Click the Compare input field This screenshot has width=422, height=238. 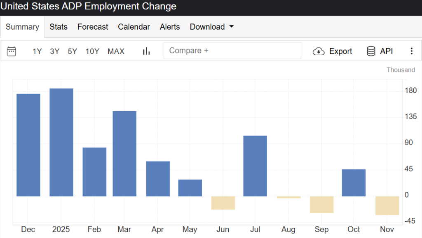232,51
